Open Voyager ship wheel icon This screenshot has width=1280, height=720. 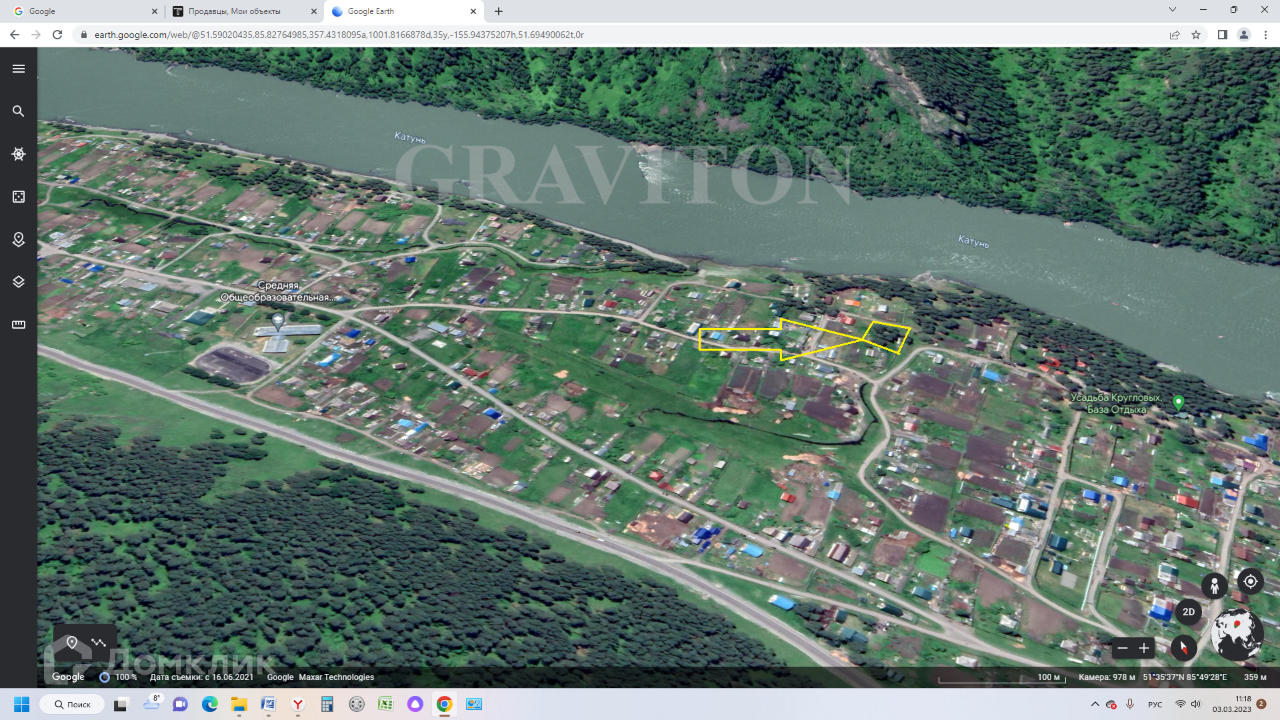(19, 154)
